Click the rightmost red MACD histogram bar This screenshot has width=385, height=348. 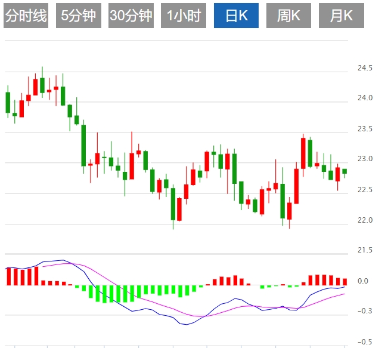pos(344,281)
